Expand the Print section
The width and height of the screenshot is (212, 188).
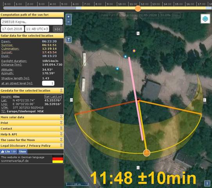click(32, 123)
